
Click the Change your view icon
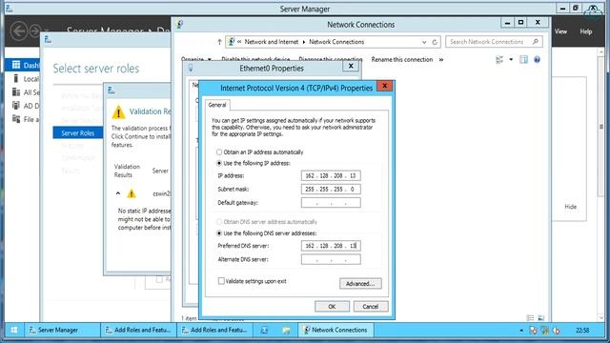[x=499, y=59]
